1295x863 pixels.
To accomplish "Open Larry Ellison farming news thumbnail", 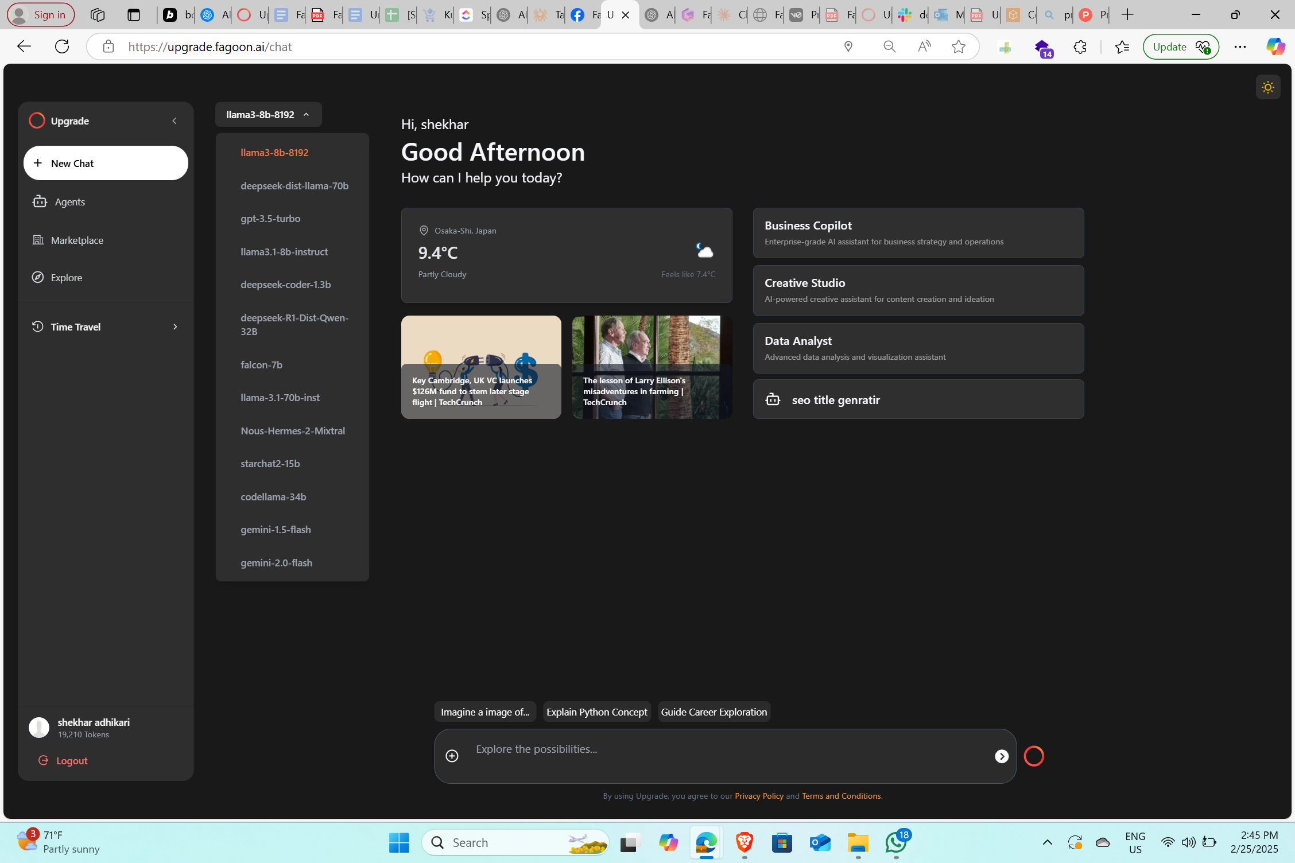I will pos(652,367).
